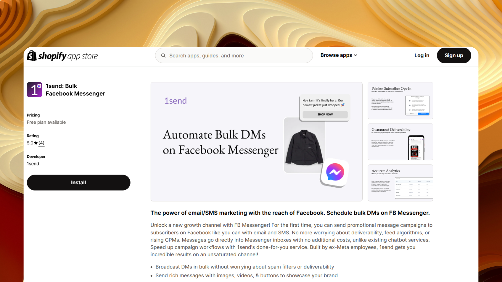Open Guaranteed Deliverability thumbnail

(400, 142)
